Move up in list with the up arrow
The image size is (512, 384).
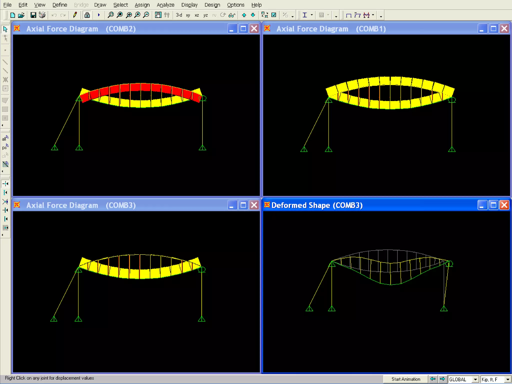pyautogui.click(x=244, y=15)
